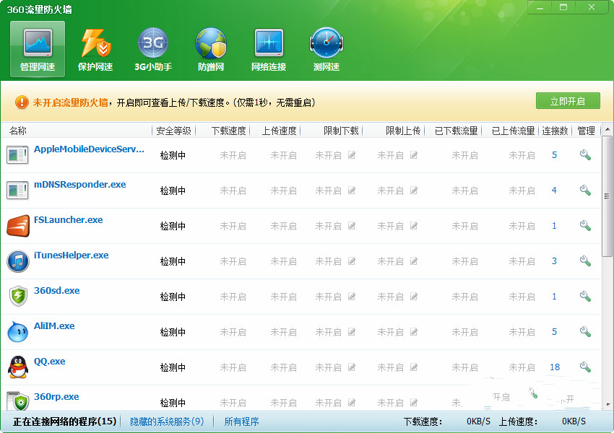Sort by 连接数 column header
Image resolution: width=614 pixels, height=433 pixels.
point(555,131)
